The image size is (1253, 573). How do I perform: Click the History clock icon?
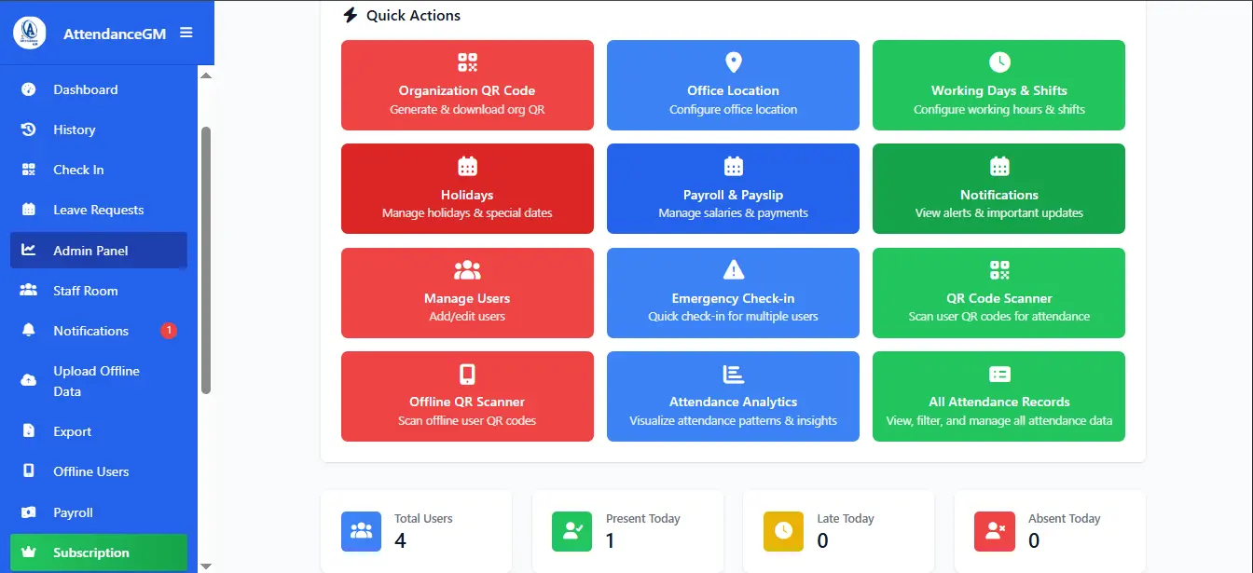(32, 130)
